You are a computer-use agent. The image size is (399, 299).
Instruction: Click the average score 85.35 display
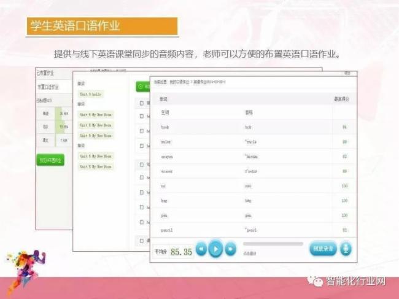pyautogui.click(x=180, y=252)
